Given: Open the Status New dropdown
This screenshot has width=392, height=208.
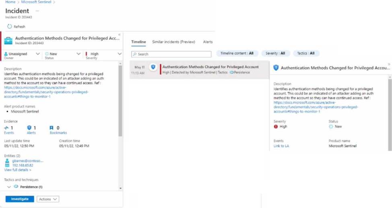Looking at the screenshot, I should [78, 54].
